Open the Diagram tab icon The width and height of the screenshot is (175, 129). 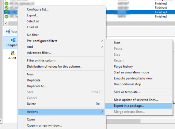(x=13, y=40)
